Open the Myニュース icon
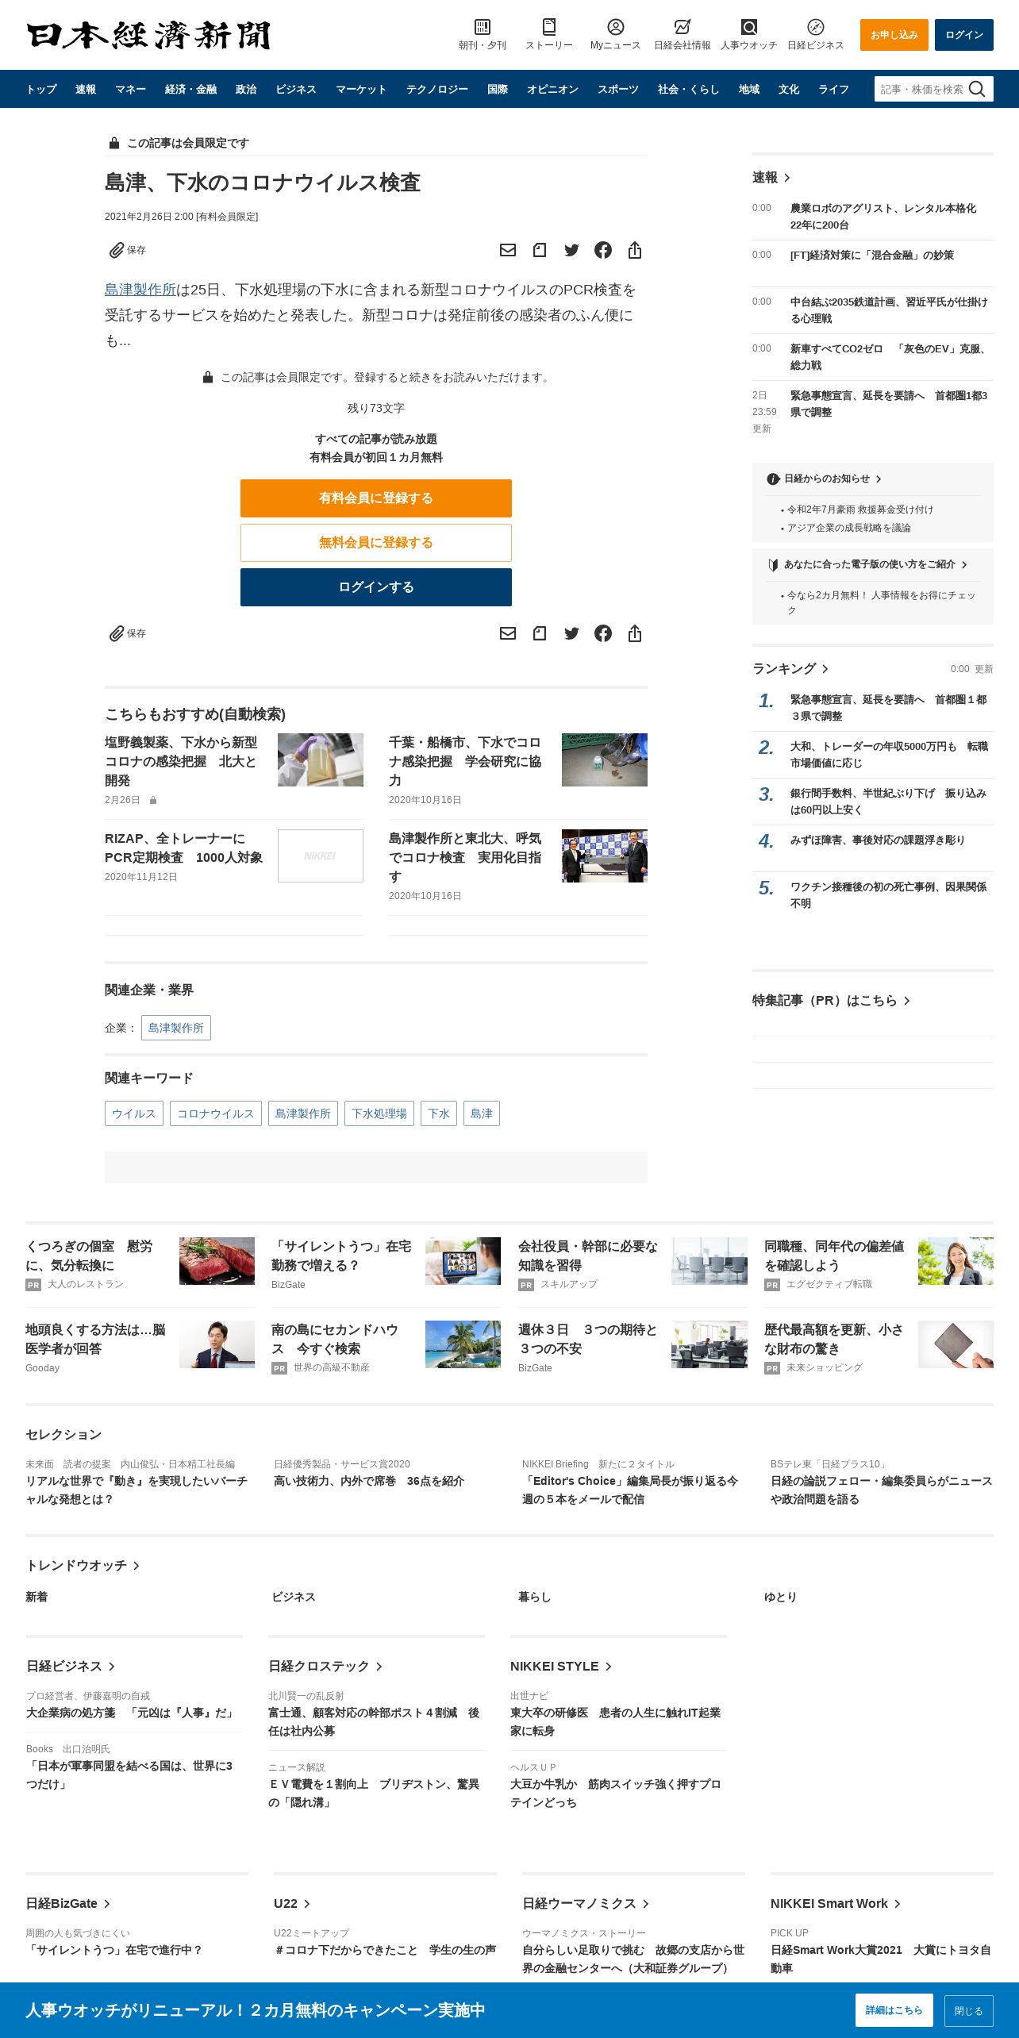 (615, 35)
